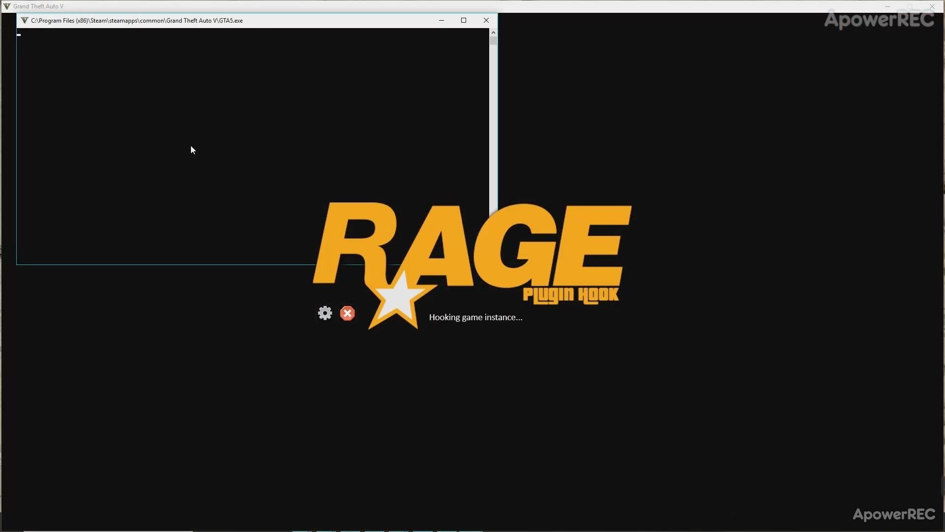The height and width of the screenshot is (532, 945).
Task: Click the console scrollbar up arrow
Action: tap(493, 32)
